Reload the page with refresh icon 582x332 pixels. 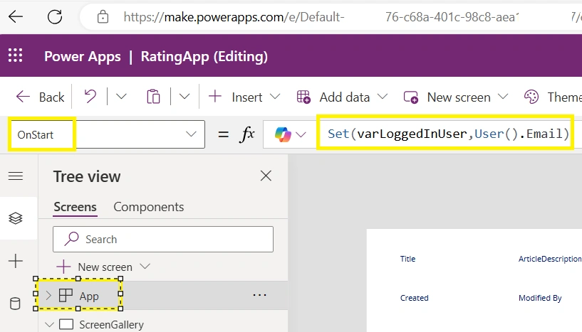55,16
